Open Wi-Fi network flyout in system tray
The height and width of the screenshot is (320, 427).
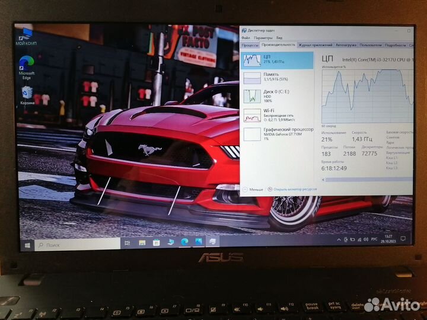point(359,239)
